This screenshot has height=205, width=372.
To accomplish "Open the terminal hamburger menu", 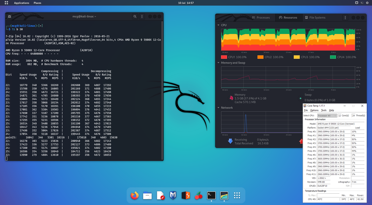I will coord(142,17).
